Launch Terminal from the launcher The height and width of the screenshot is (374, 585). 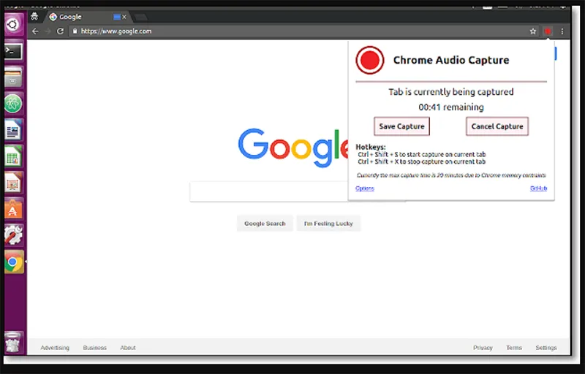tap(13, 51)
